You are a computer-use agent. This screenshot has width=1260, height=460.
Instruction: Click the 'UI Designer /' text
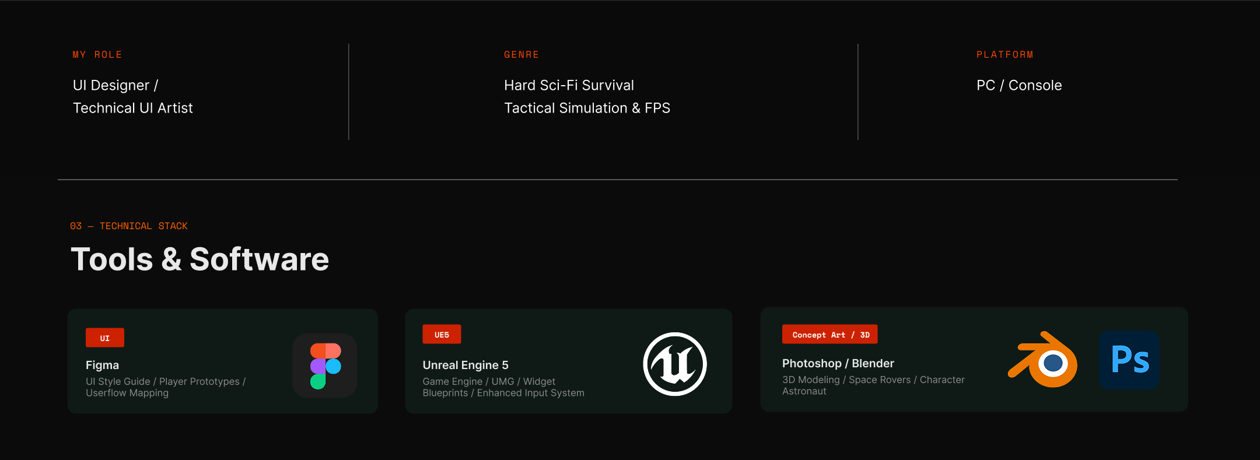click(x=116, y=85)
